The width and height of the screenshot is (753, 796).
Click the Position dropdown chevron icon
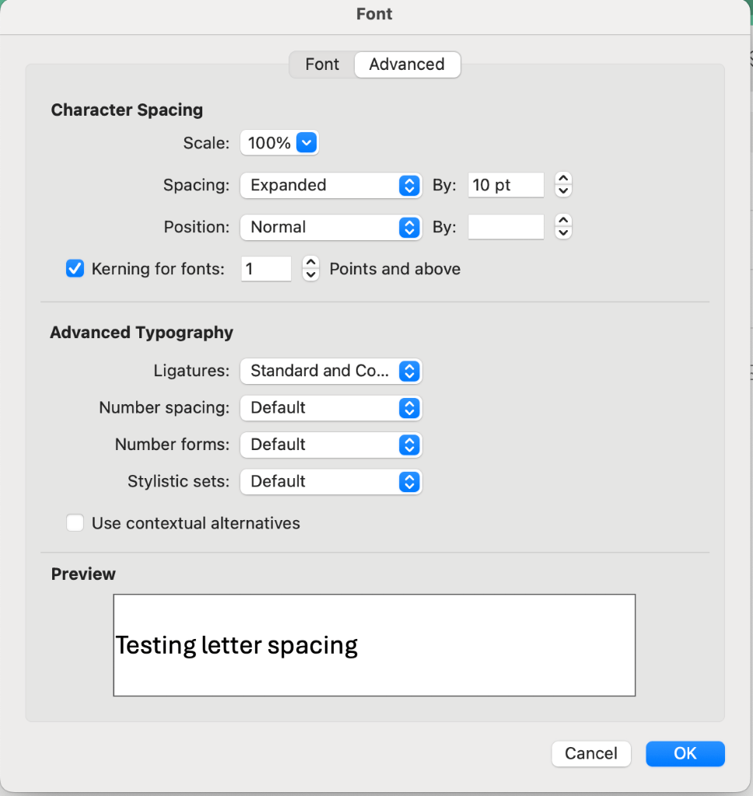click(409, 227)
